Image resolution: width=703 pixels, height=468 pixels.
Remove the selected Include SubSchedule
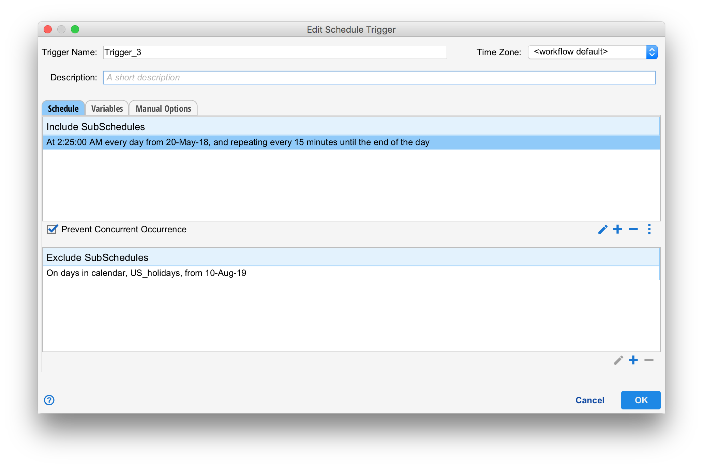click(x=633, y=229)
